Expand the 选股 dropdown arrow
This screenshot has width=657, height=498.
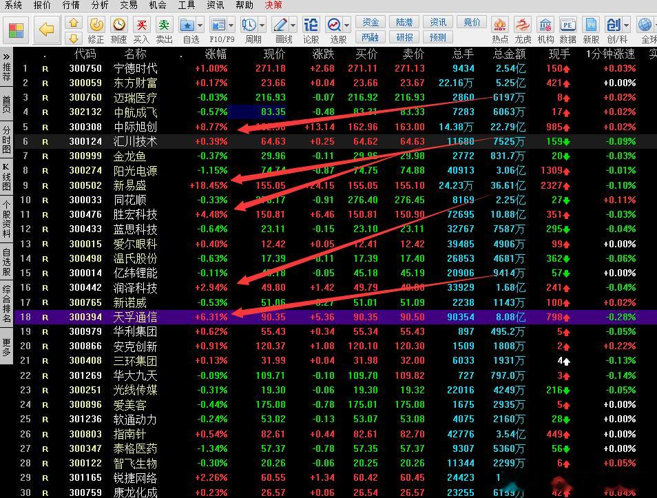pos(347,25)
